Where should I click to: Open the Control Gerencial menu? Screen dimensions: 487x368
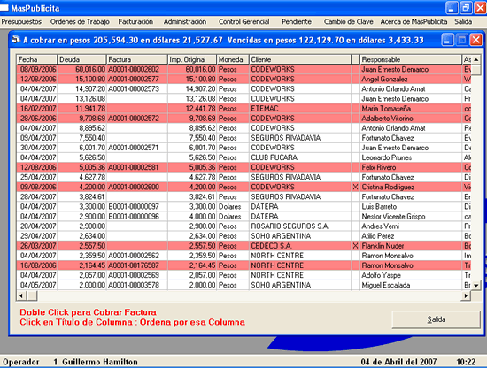244,22
